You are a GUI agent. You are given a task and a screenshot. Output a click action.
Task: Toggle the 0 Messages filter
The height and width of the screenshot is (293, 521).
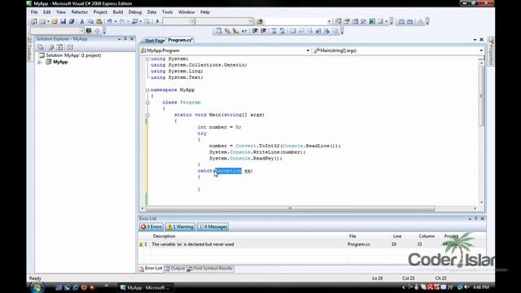coord(212,226)
